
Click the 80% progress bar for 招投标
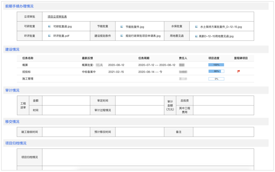(216, 71)
